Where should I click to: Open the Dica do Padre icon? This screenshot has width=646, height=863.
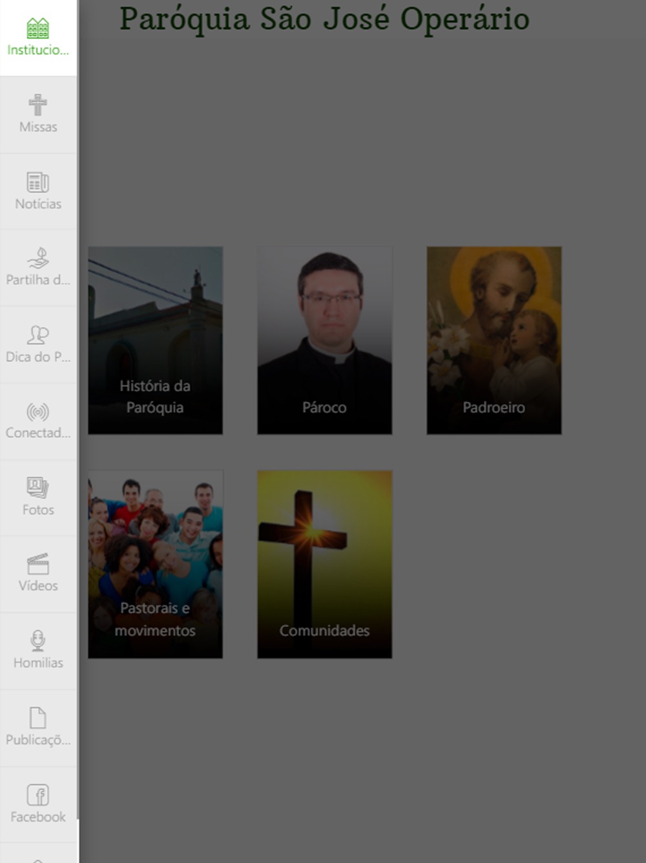[37, 335]
